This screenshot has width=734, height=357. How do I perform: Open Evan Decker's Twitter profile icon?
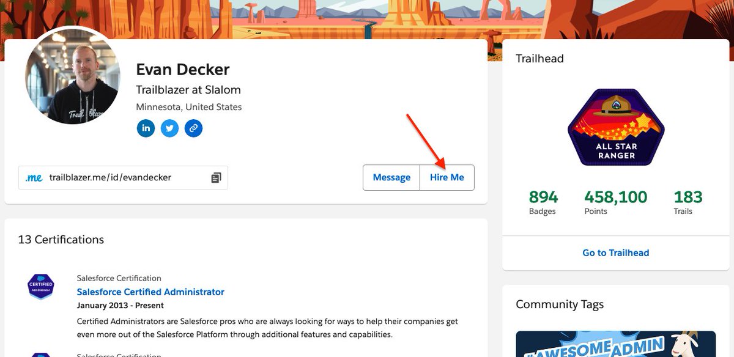coord(169,128)
